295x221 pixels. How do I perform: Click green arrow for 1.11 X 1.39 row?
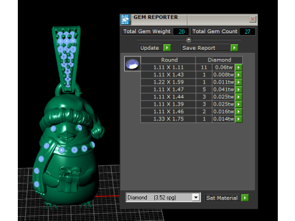(238, 104)
